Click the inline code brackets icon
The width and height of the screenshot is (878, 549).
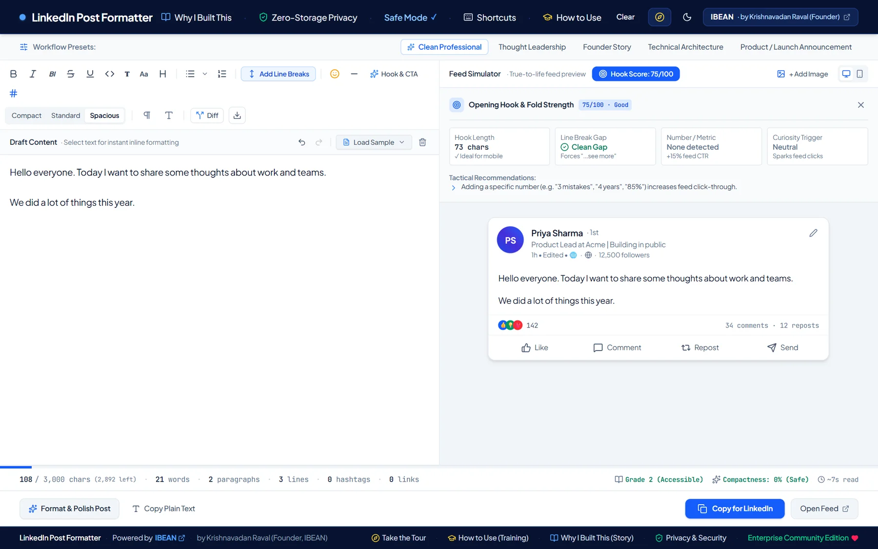[x=110, y=74]
